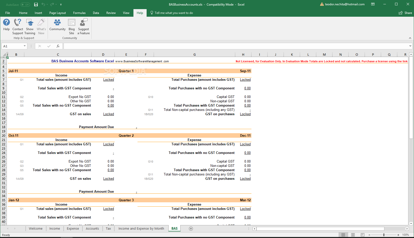
Task: Switch to the Data ribbon tab
Action: [96, 13]
